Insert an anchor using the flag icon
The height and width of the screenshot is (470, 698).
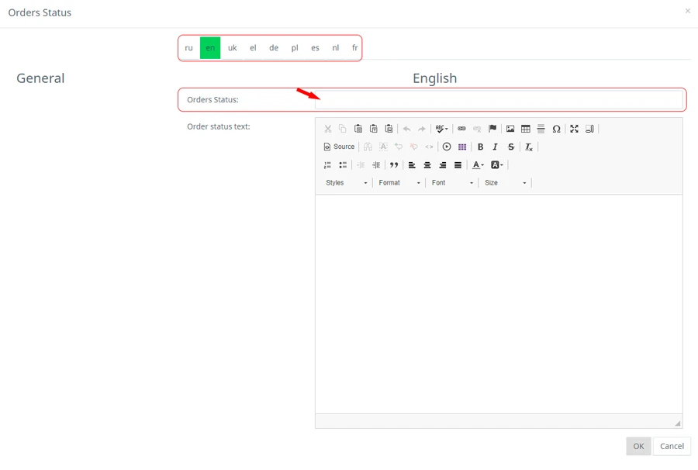click(492, 129)
